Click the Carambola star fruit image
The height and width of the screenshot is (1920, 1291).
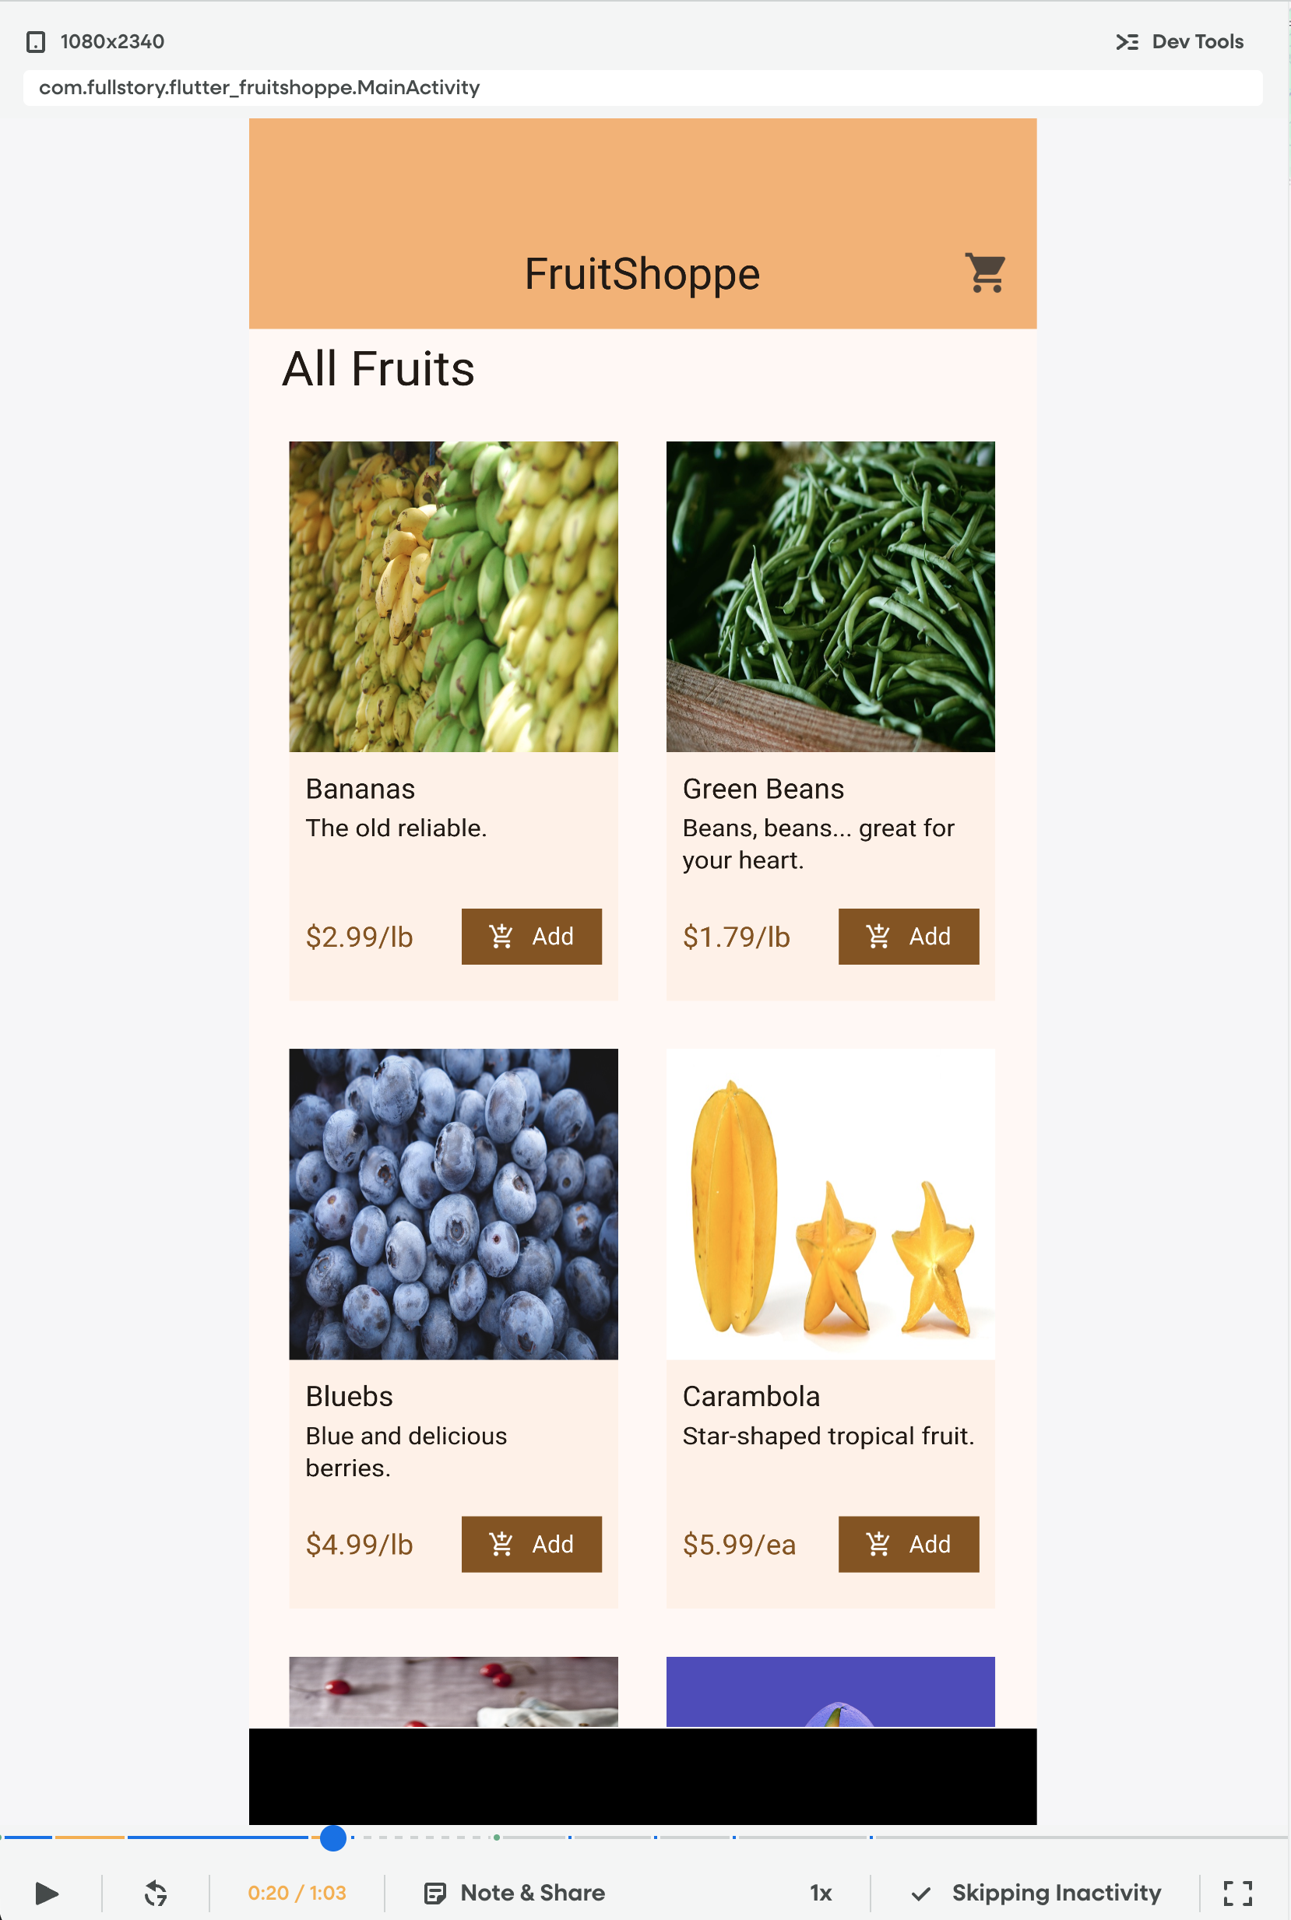830,1204
